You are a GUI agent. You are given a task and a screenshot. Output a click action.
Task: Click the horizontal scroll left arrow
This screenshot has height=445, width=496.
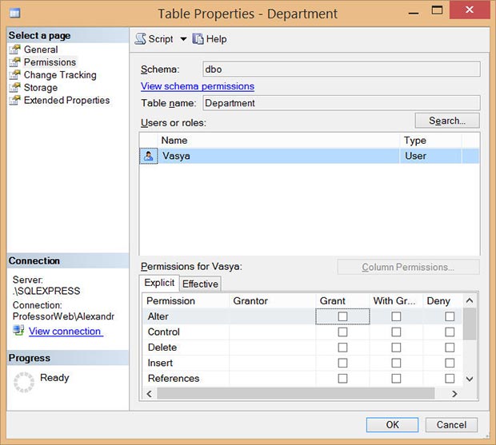[x=150, y=394]
